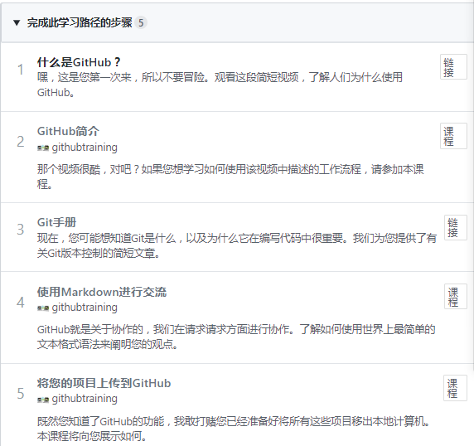Click githubtraining avatar icon under 使用Markdown进行交流
Screen dimensions: 474x446
click(x=43, y=308)
